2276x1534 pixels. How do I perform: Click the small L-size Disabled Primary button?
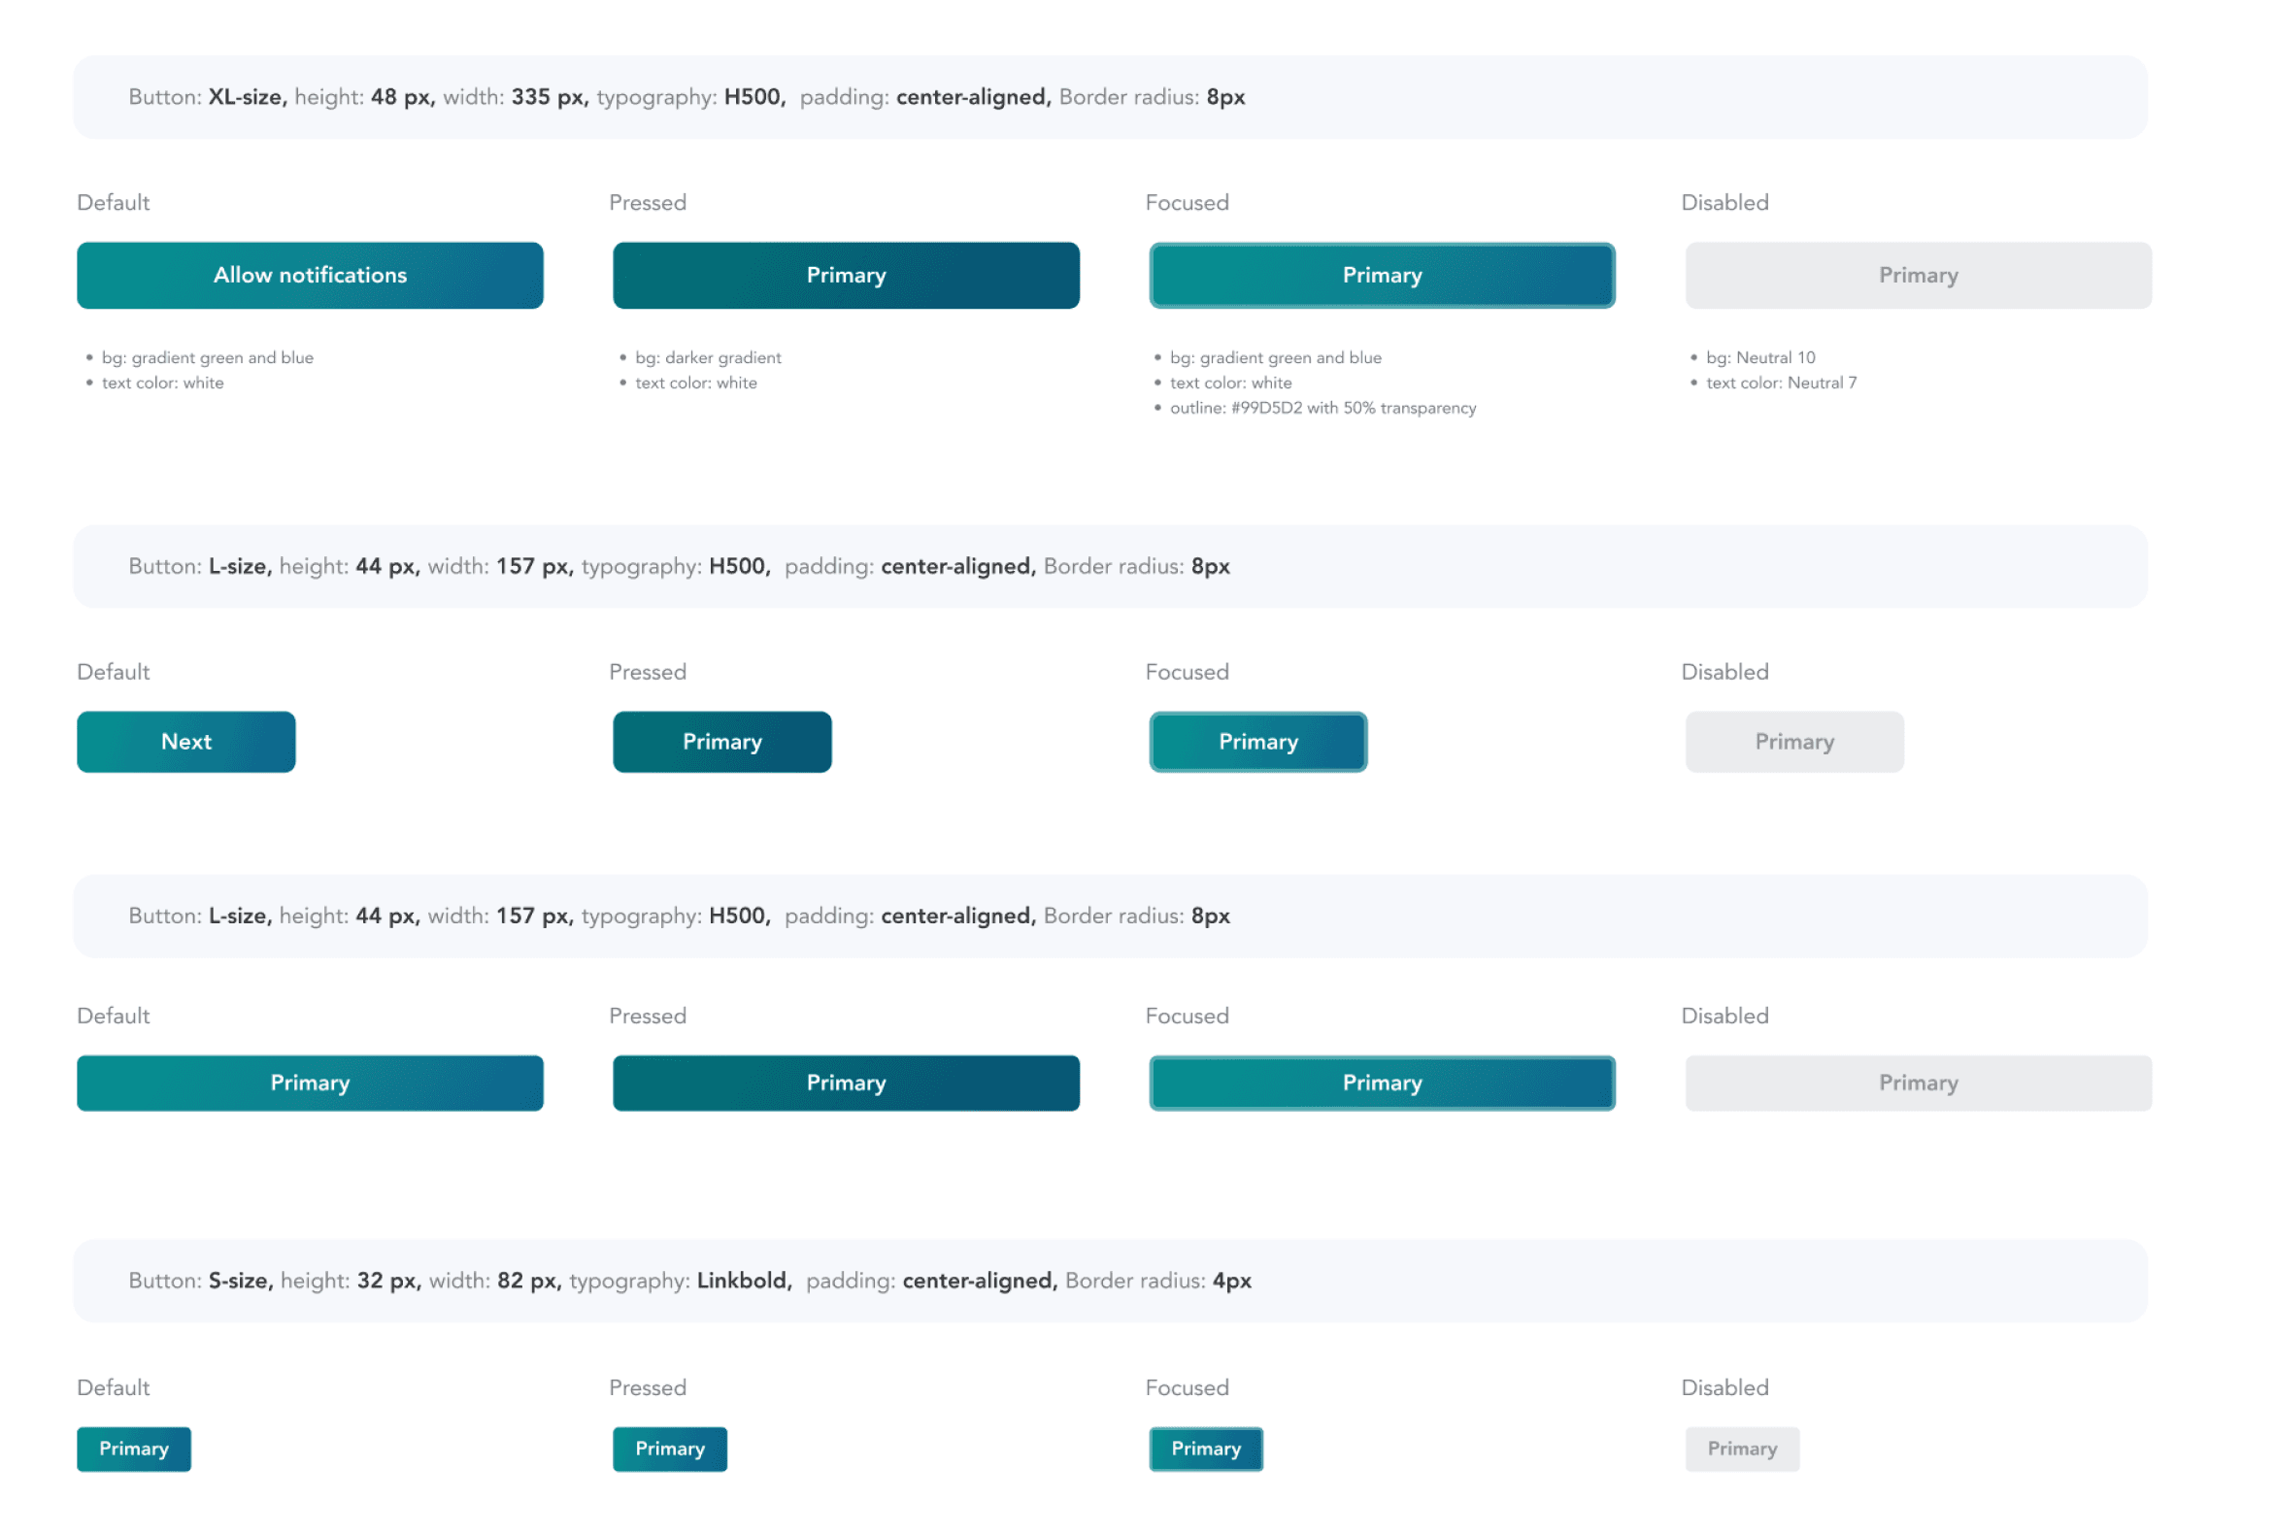tap(1793, 742)
